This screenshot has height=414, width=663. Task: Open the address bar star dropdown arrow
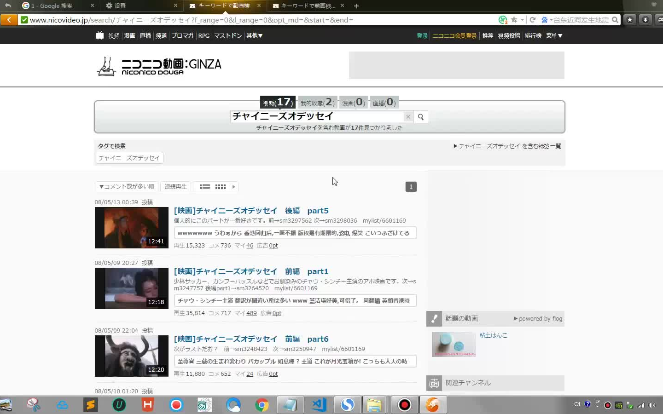click(522, 20)
